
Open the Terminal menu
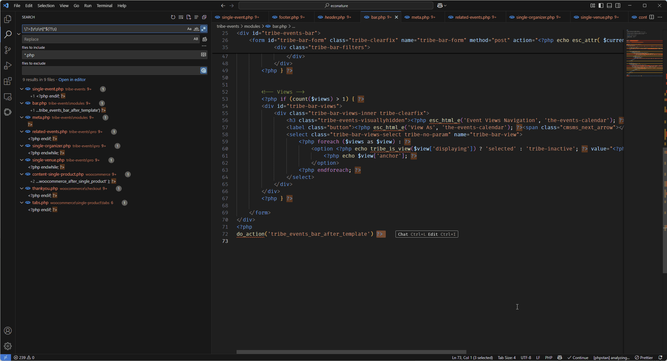[104, 5]
